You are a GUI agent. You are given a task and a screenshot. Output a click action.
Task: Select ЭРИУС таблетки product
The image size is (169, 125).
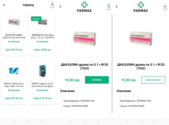point(14,83)
